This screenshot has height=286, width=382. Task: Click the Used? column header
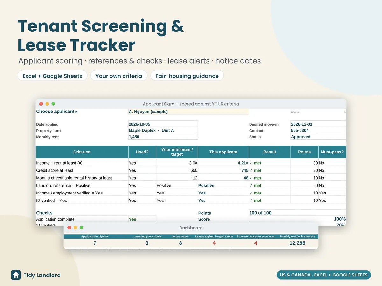[142, 152]
